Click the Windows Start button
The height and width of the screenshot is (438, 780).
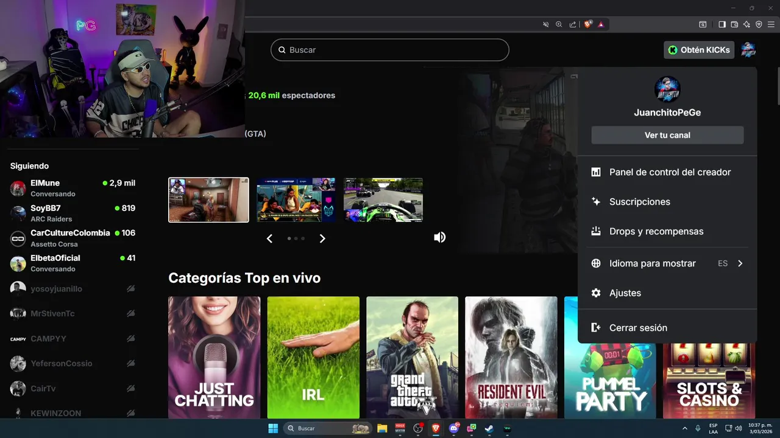[x=273, y=428]
